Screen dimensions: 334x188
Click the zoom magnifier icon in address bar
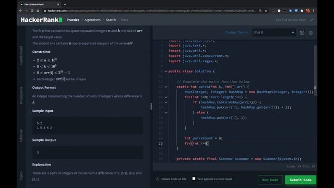pyautogui.click(x=260, y=10)
